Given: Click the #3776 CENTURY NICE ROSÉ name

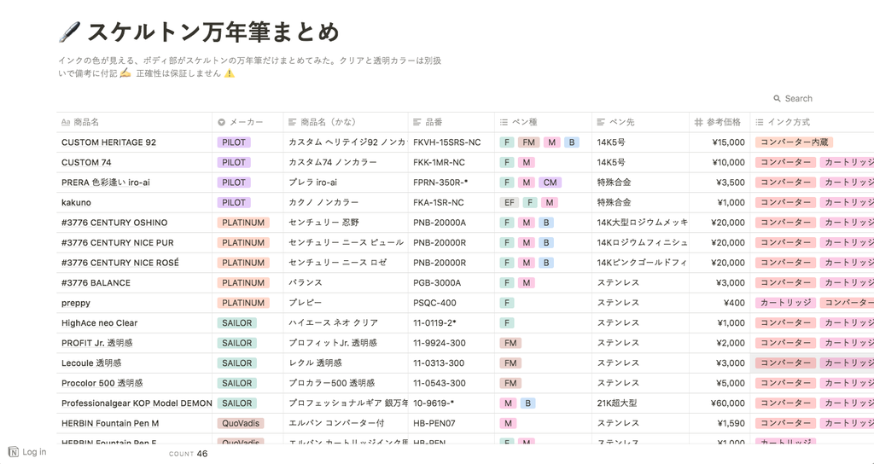Looking at the screenshot, I should (120, 263).
